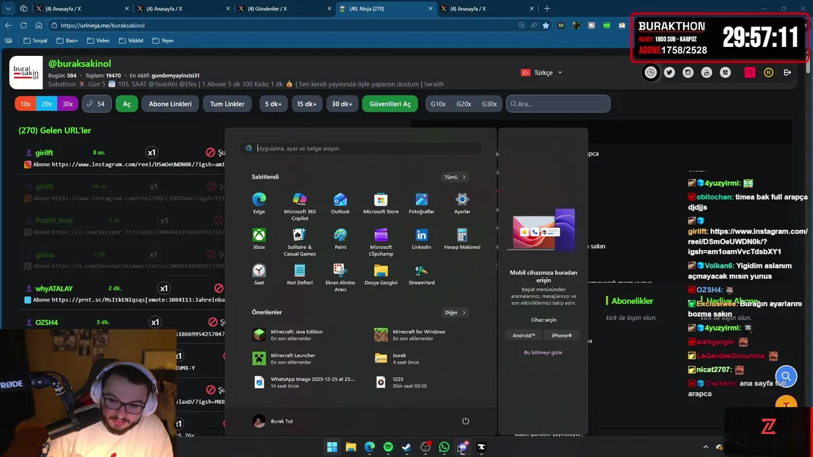Screen dimensions: 813x457
Task: Open Outlook from Start menu
Action: [340, 204]
